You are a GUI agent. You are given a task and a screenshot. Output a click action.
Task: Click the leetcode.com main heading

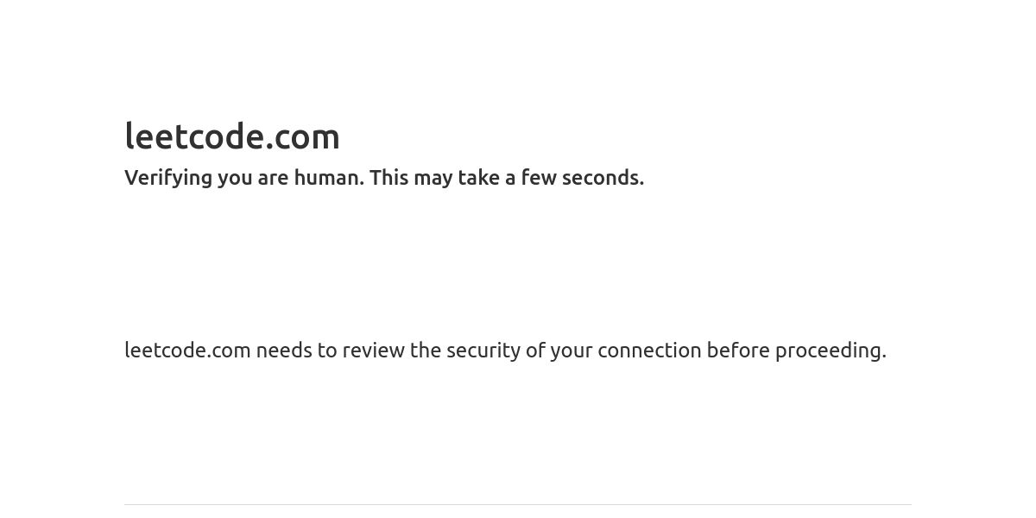coord(232,136)
